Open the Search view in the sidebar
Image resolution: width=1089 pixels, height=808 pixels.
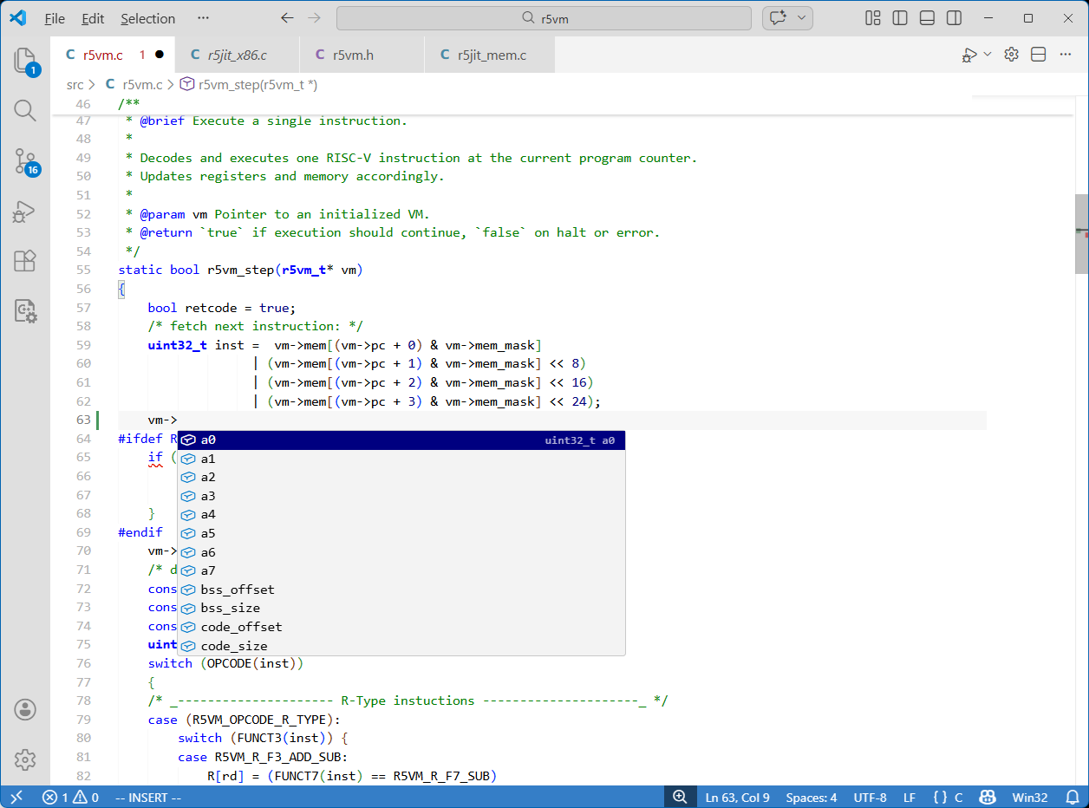tap(25, 110)
